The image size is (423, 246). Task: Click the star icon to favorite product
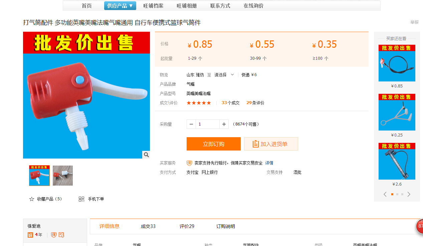[32, 199]
